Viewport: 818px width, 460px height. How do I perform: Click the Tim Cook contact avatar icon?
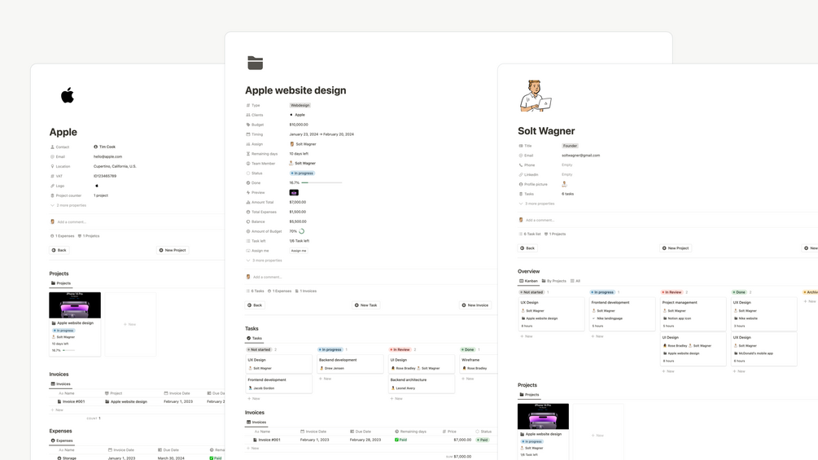[x=96, y=147]
